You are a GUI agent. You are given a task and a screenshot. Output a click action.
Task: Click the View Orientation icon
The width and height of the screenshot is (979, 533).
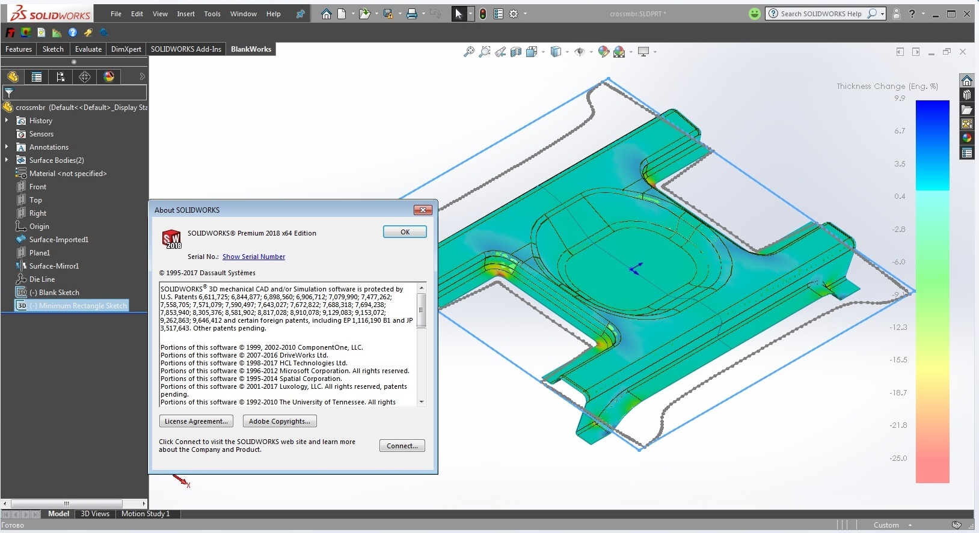[531, 52]
